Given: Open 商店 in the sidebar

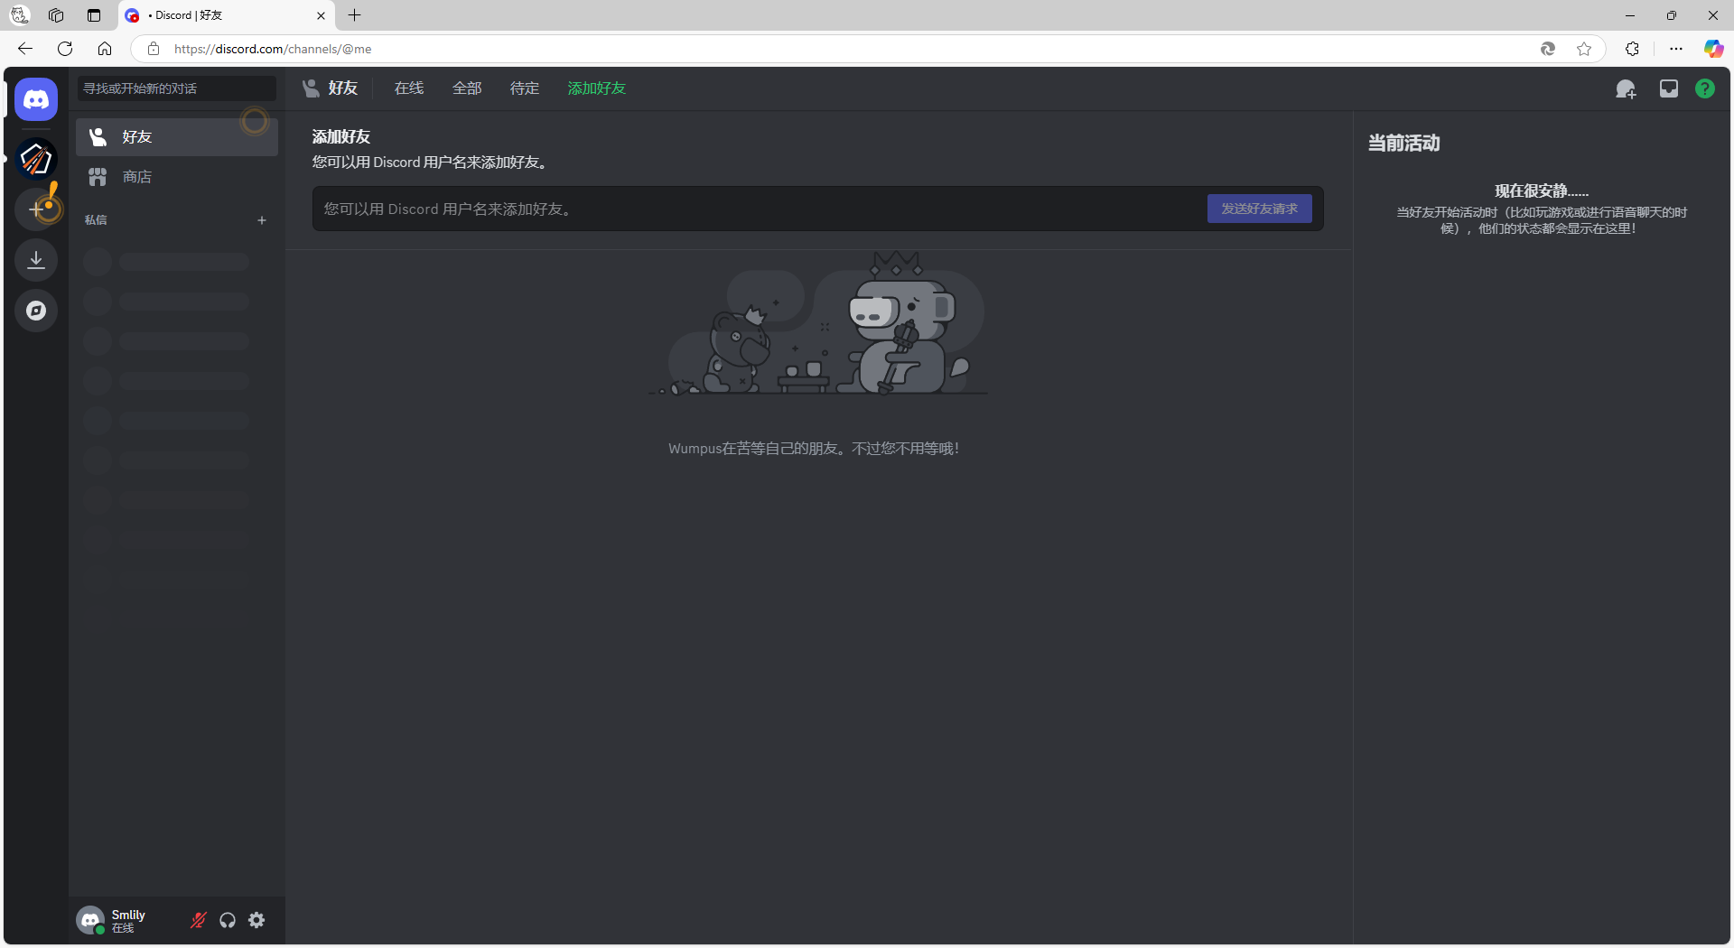Looking at the screenshot, I should click(x=177, y=177).
